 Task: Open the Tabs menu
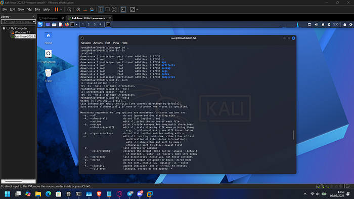pos(37,10)
